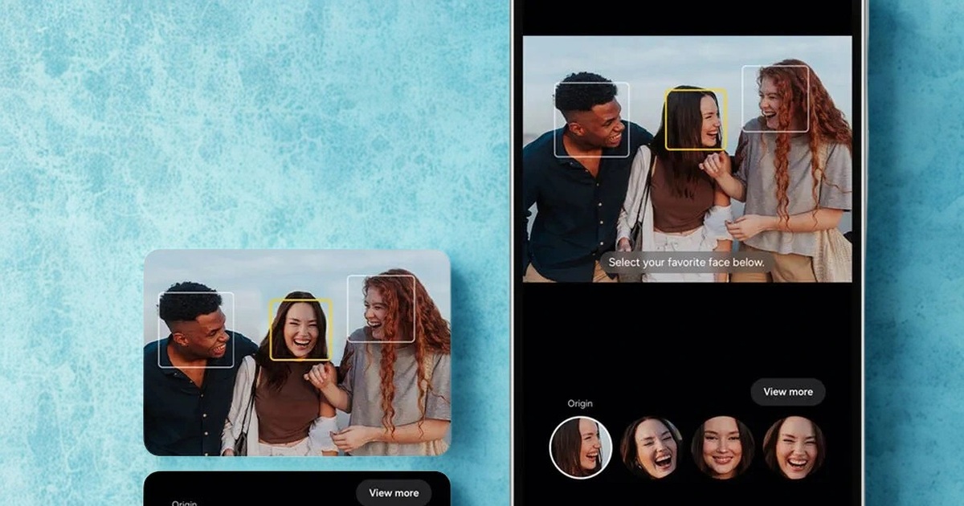Click the Origin label above the phone thumbnails

point(578,403)
